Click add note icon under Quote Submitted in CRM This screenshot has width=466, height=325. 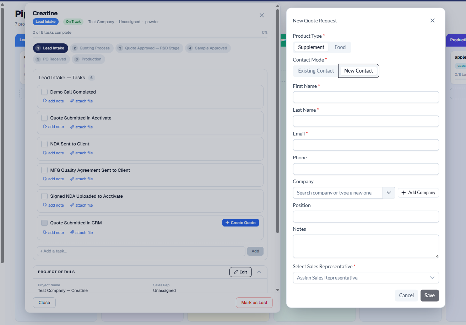pyautogui.click(x=45, y=233)
